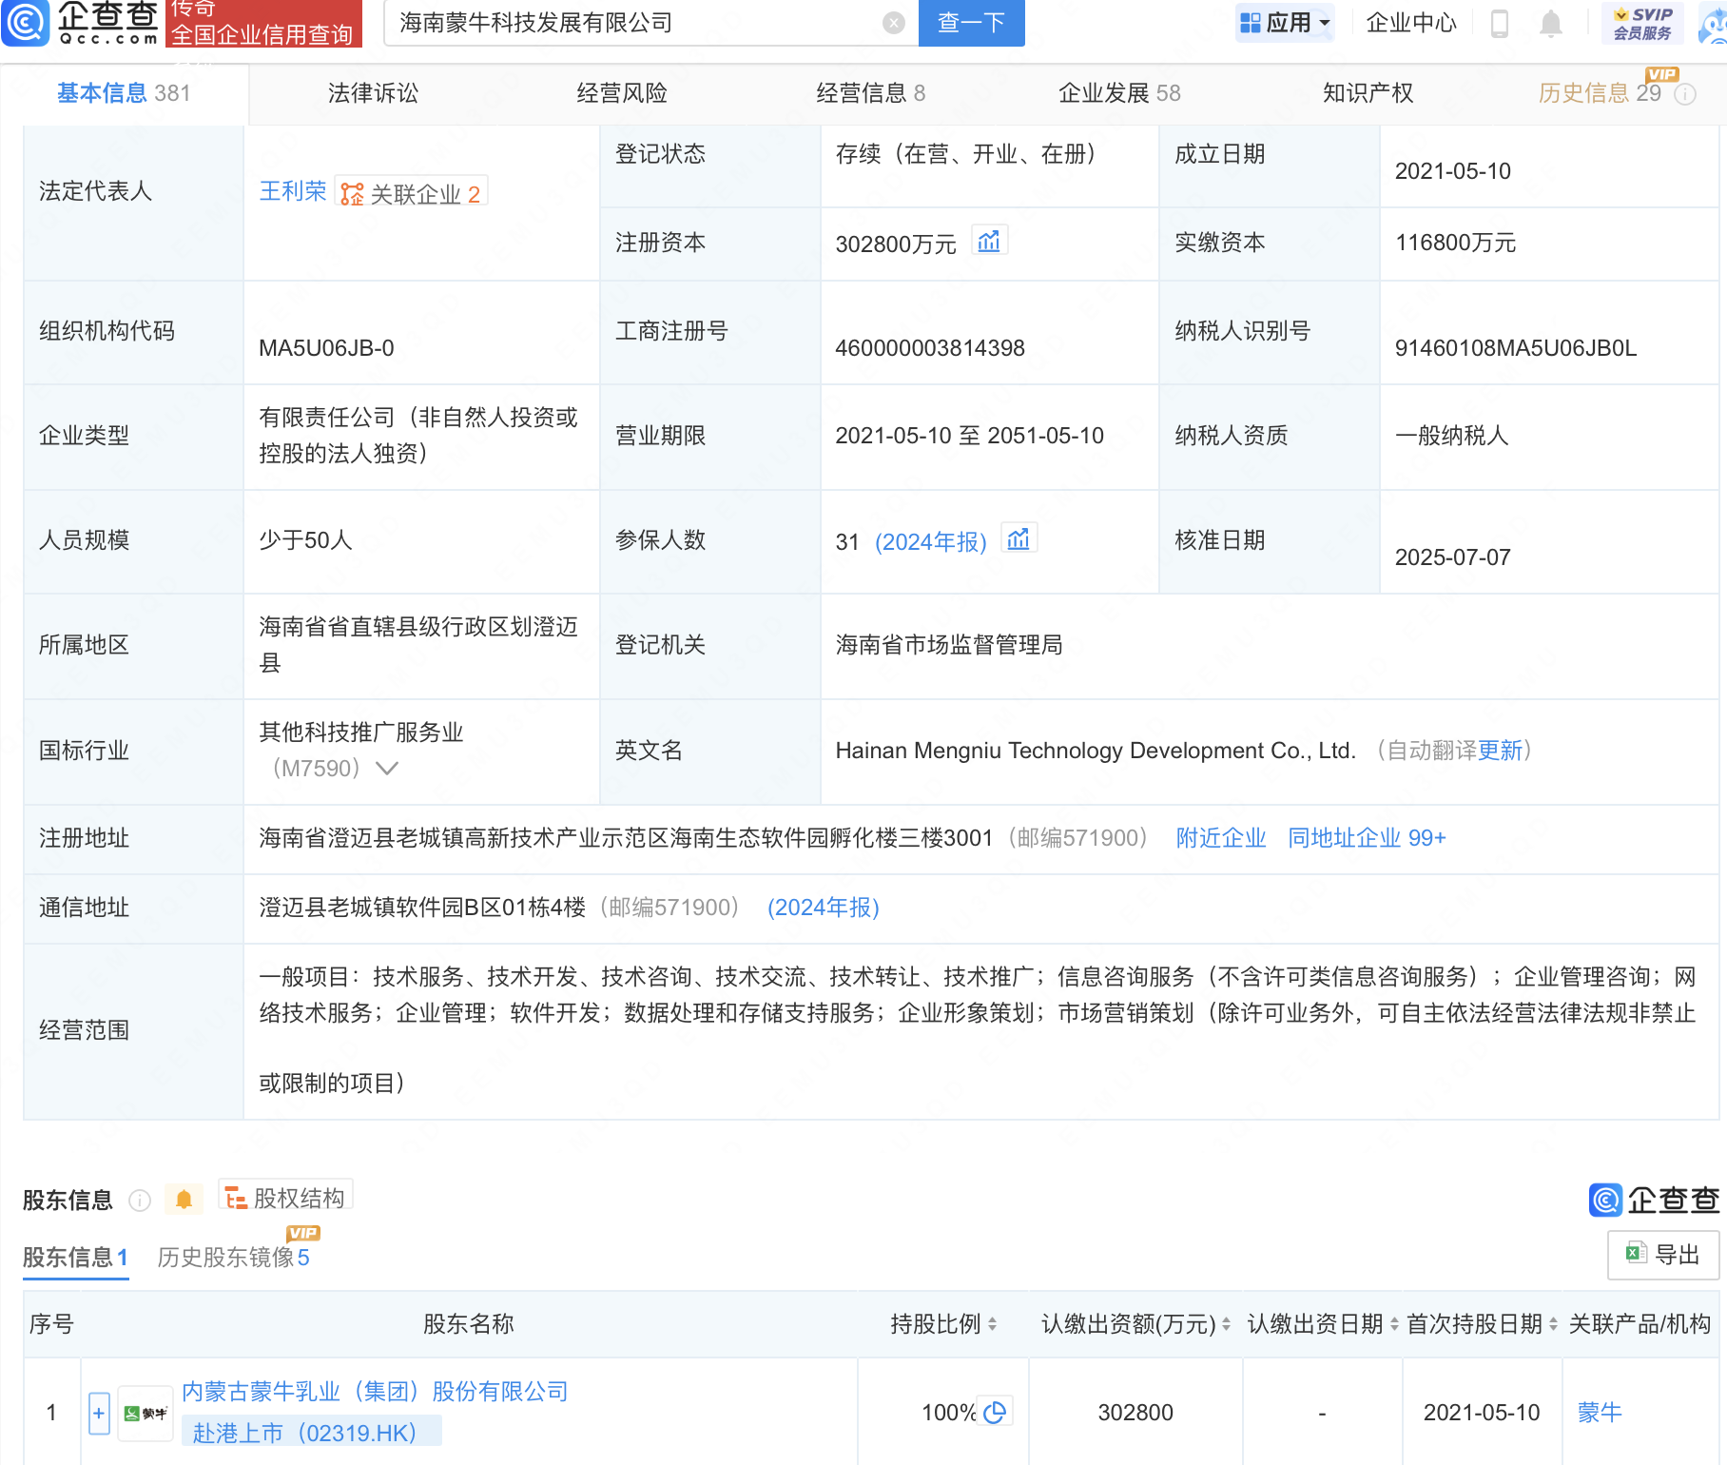The image size is (1727, 1465).
Task: Select tax ID 91460108MA5U06JB0L
Action: point(1516,348)
